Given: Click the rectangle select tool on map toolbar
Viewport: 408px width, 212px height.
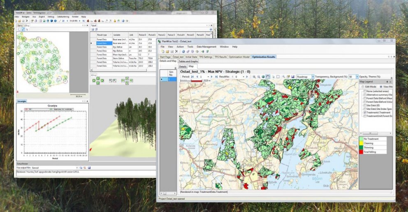Looking at the screenshot, I should tap(278, 77).
